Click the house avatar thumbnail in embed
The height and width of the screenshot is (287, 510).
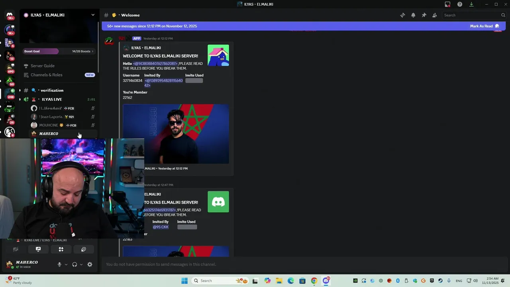tap(218, 55)
